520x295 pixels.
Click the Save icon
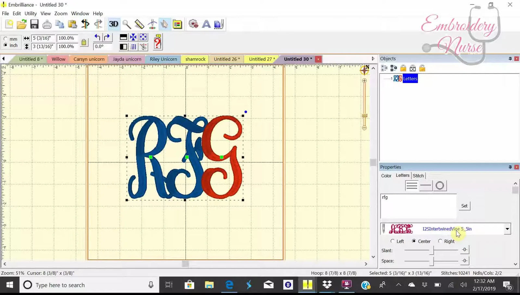(34, 24)
